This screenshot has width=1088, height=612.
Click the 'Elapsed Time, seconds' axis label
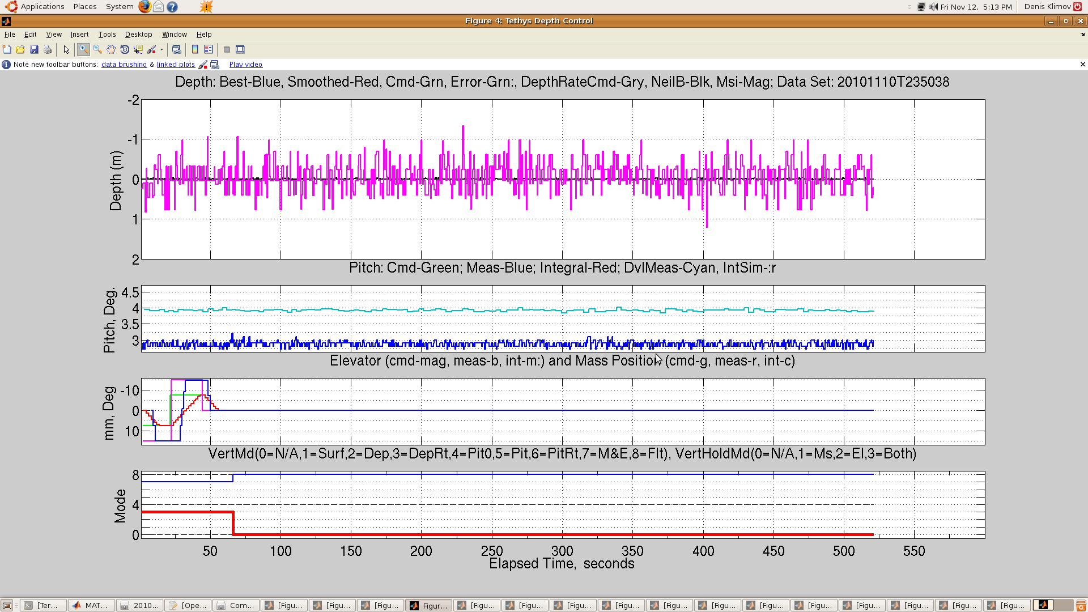tap(562, 564)
